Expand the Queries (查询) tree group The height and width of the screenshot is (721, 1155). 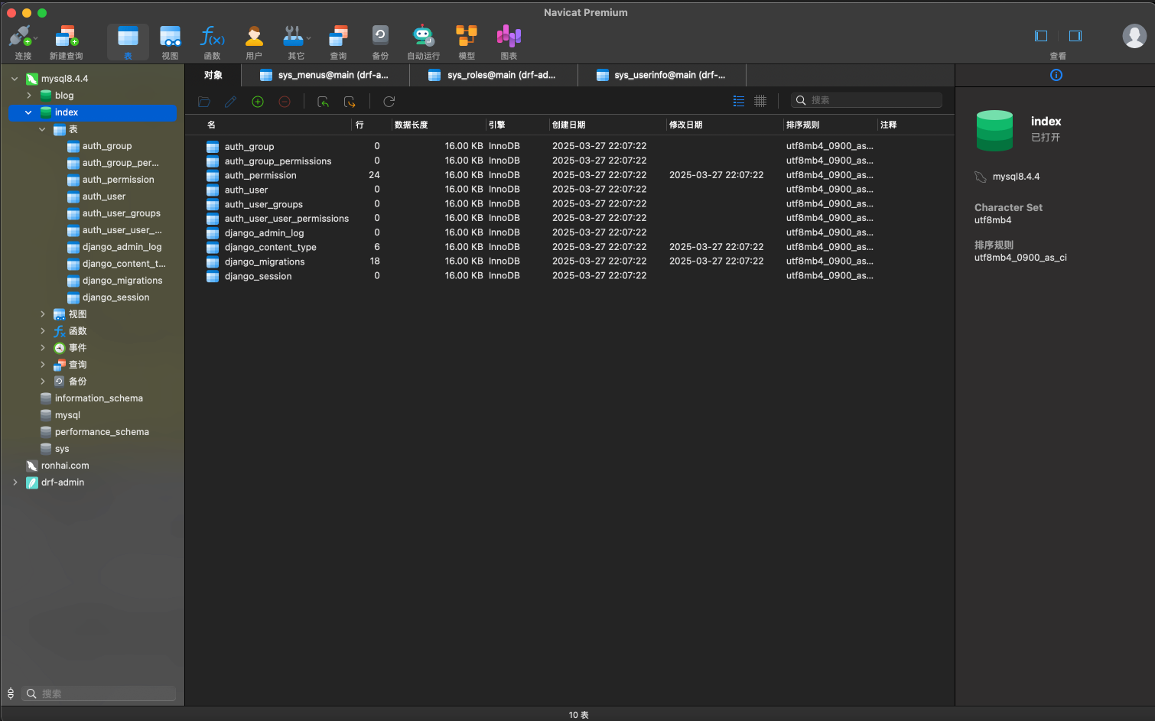point(43,365)
